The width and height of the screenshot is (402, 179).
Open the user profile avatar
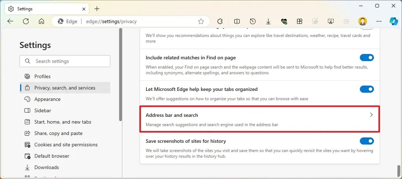click(x=362, y=22)
